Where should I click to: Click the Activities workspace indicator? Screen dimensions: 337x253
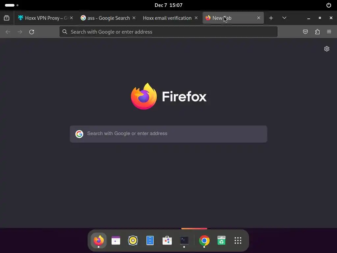click(x=12, y=5)
